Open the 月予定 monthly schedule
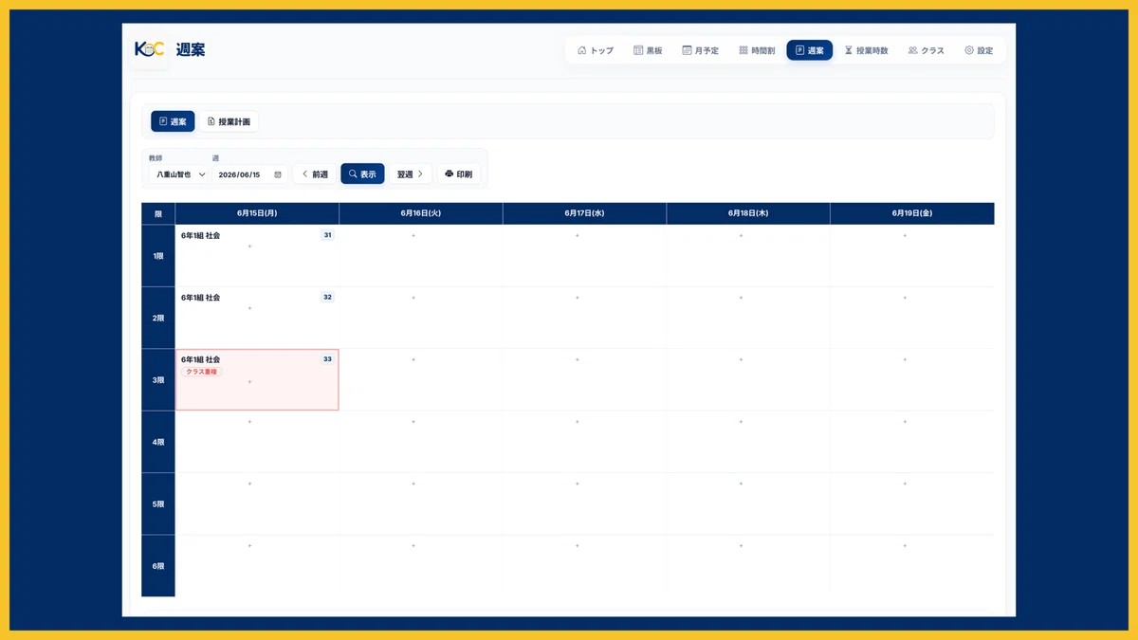Image resolution: width=1138 pixels, height=640 pixels. point(700,50)
